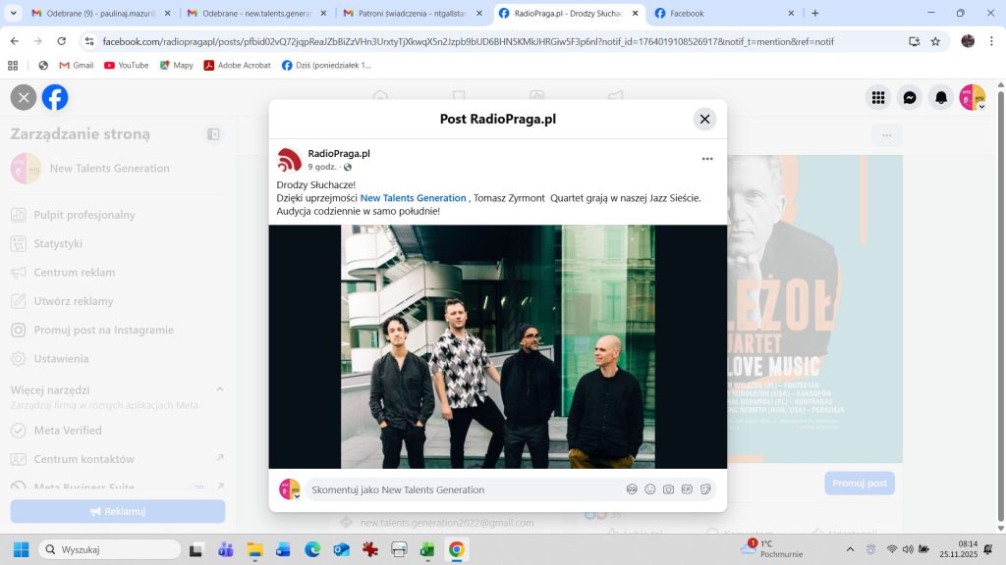The image size is (1006, 565).
Task: Open the avatar sticker picker in comment box
Action: (x=632, y=489)
